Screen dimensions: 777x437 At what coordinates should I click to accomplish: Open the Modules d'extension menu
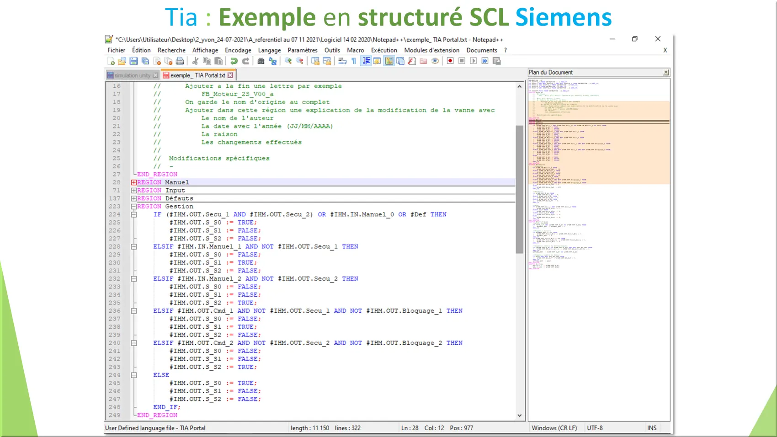432,50
